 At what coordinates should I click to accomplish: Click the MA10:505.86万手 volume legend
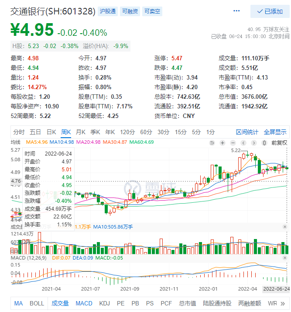(x=113, y=227)
